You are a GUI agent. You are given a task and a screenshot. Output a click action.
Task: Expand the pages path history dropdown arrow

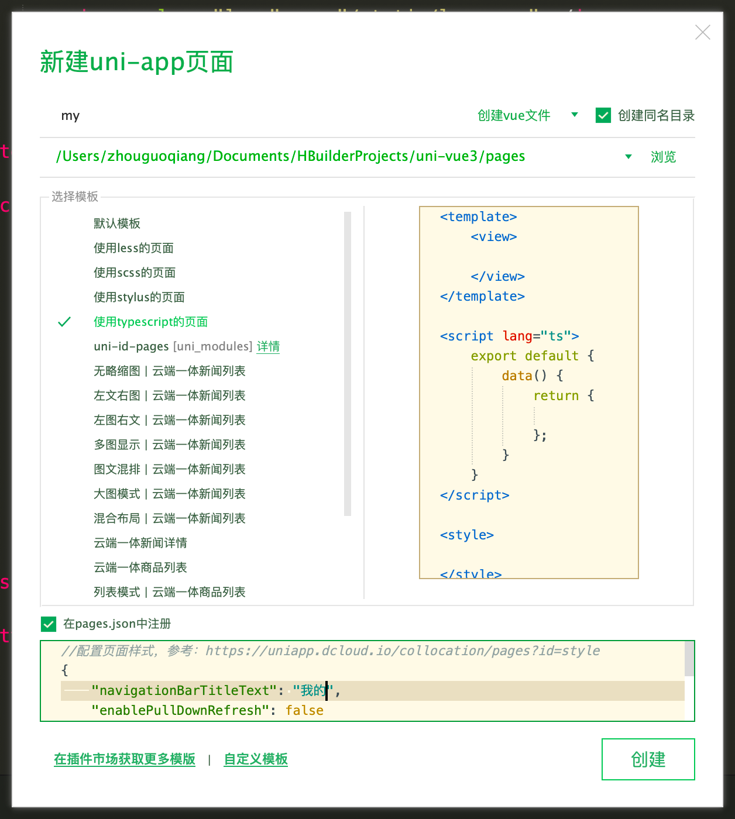tap(628, 156)
